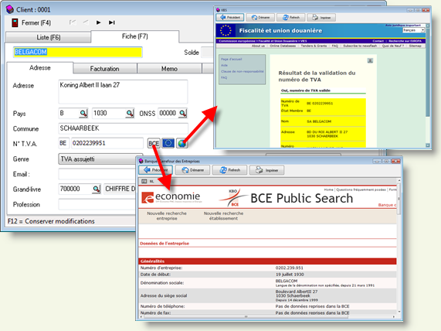The width and height of the screenshot is (441, 331).
Task: Click Refresh in VIES window
Action: coord(291,18)
